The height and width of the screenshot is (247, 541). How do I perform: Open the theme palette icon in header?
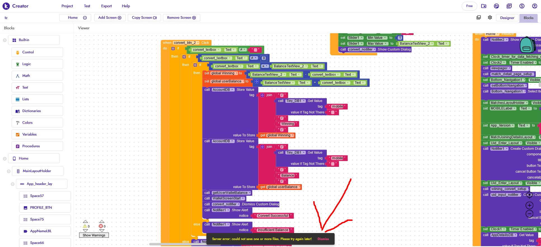496,6
